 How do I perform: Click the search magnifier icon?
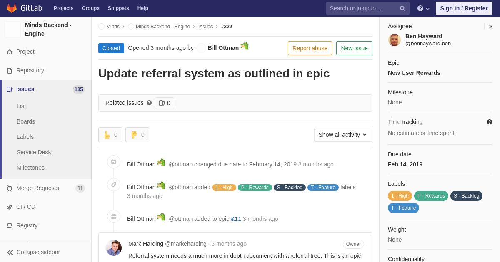[x=402, y=8]
